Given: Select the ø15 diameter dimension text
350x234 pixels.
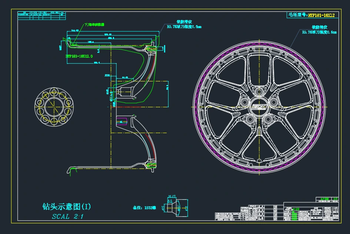Looking at the screenshot, I should pos(163,208).
